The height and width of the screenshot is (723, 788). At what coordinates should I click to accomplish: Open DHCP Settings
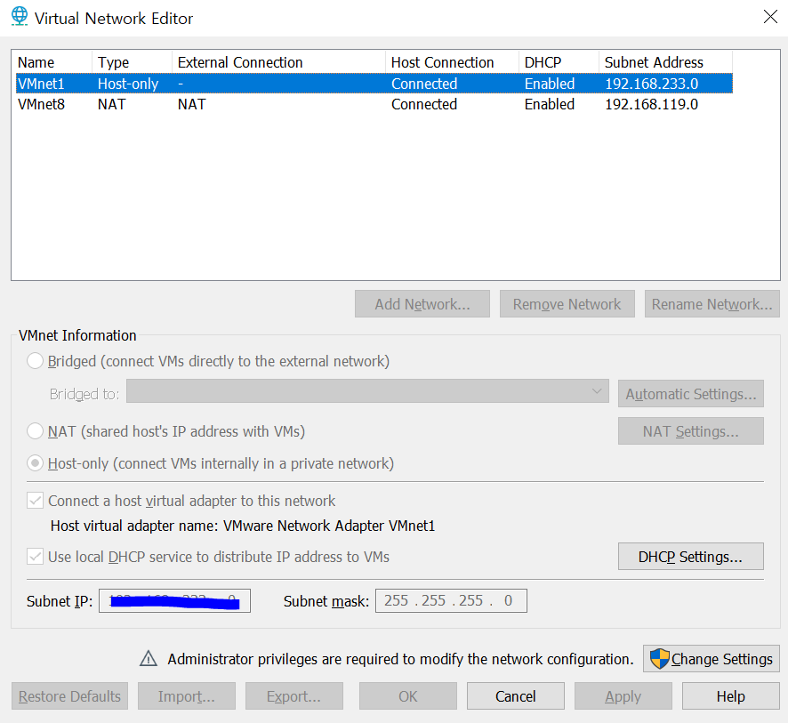click(x=691, y=556)
